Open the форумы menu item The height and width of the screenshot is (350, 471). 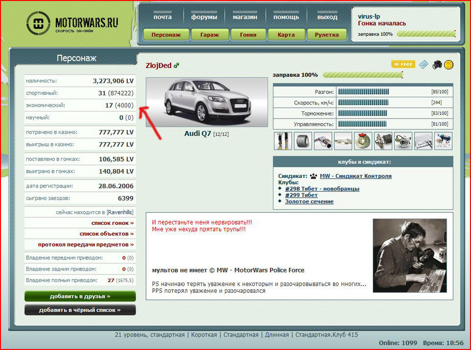(204, 17)
